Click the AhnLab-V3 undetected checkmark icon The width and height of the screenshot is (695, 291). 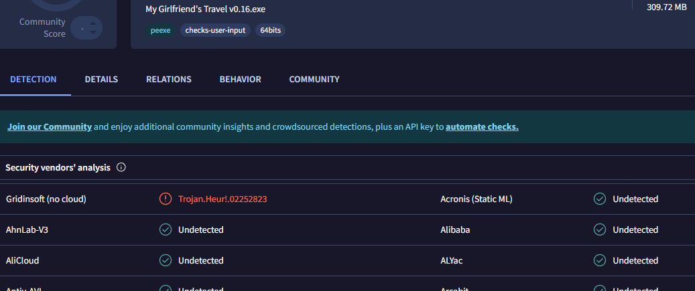(165, 229)
